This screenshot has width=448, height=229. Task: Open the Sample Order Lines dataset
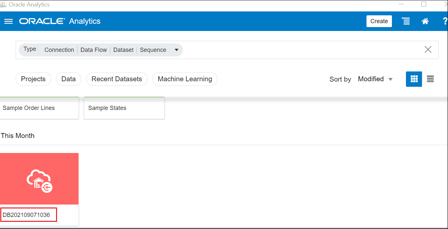tap(39, 108)
